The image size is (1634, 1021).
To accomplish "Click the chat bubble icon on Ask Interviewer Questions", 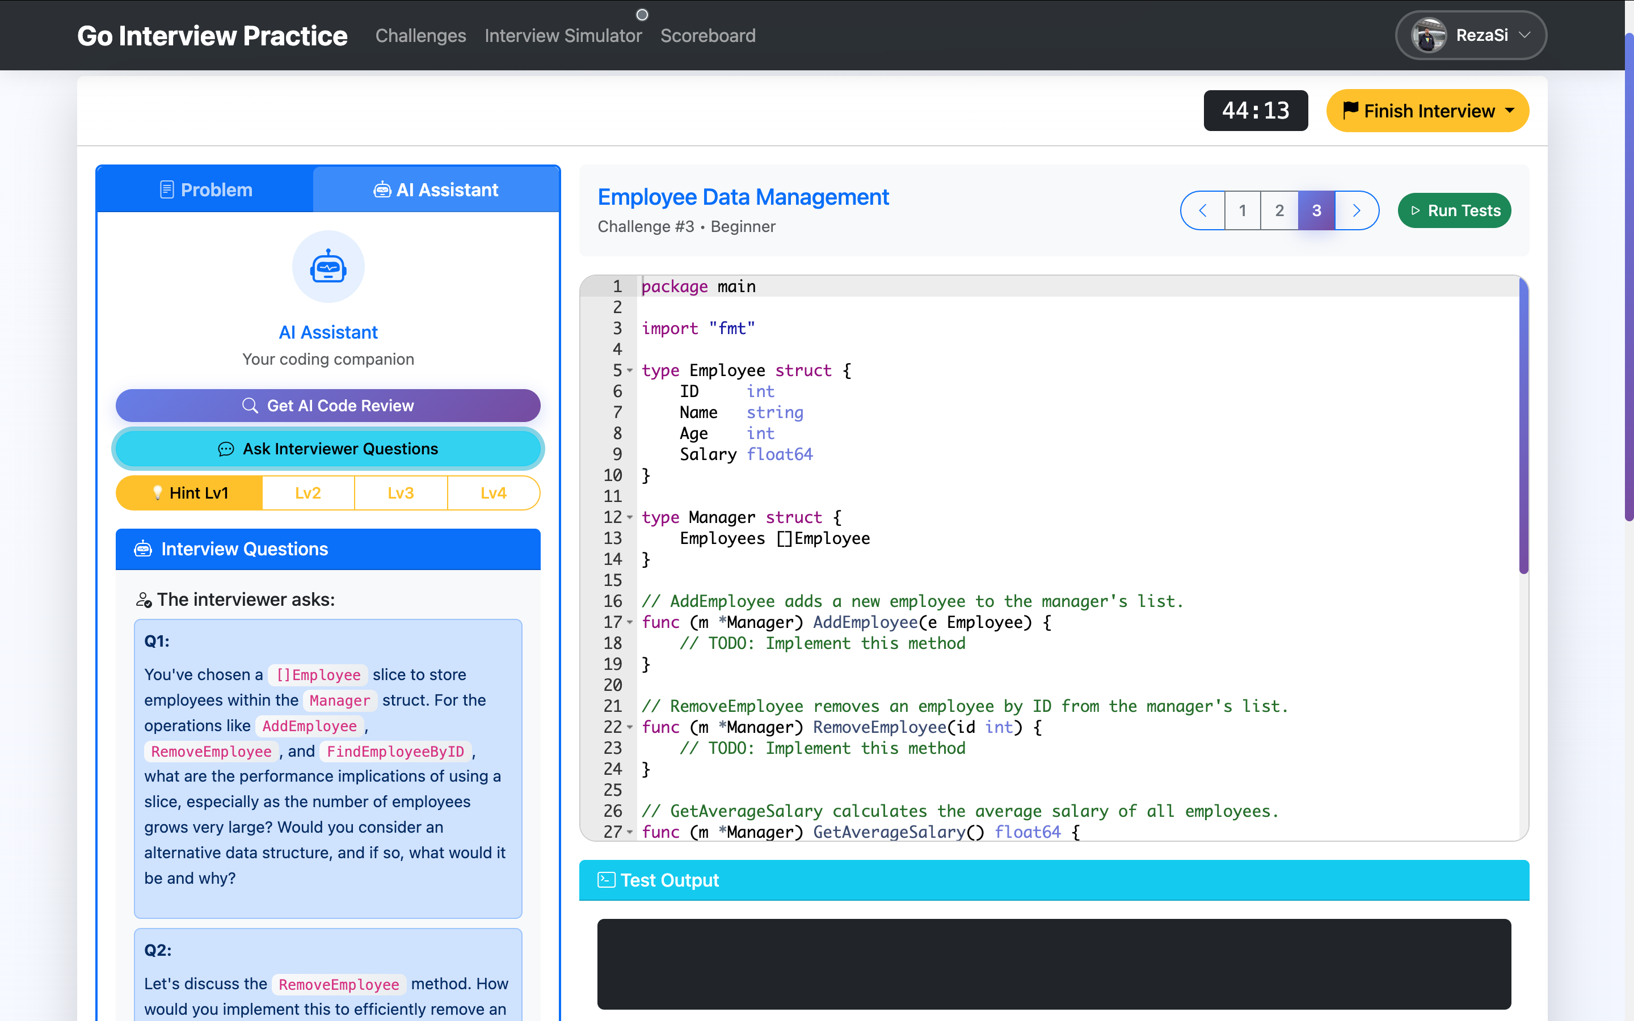I will point(226,449).
